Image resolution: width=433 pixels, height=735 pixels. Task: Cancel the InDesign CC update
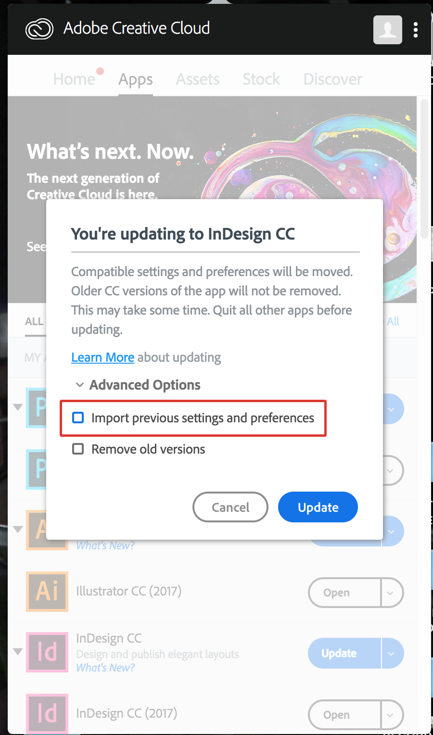point(230,507)
